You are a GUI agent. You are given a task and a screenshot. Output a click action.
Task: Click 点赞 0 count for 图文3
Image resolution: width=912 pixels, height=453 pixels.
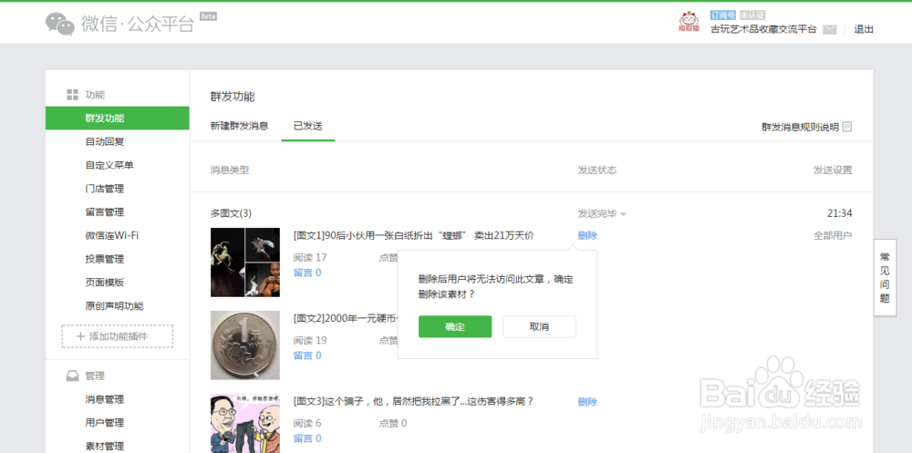tap(393, 423)
